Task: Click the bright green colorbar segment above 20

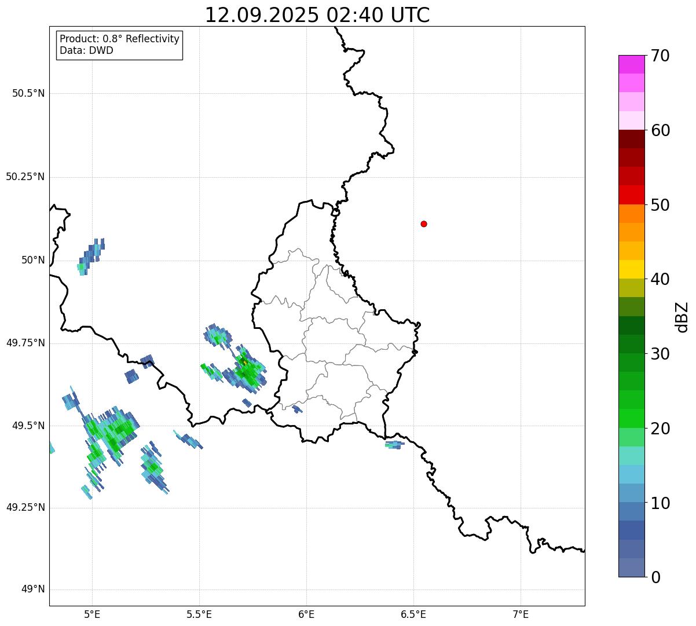Action: point(632,418)
